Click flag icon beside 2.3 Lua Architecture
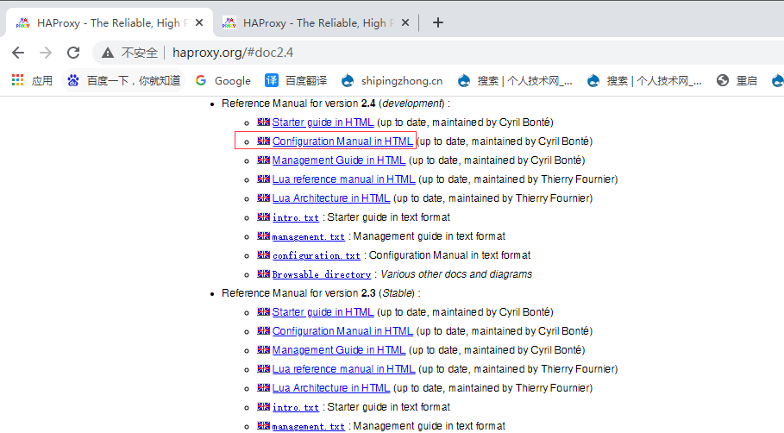The image size is (784, 433). [x=264, y=387]
